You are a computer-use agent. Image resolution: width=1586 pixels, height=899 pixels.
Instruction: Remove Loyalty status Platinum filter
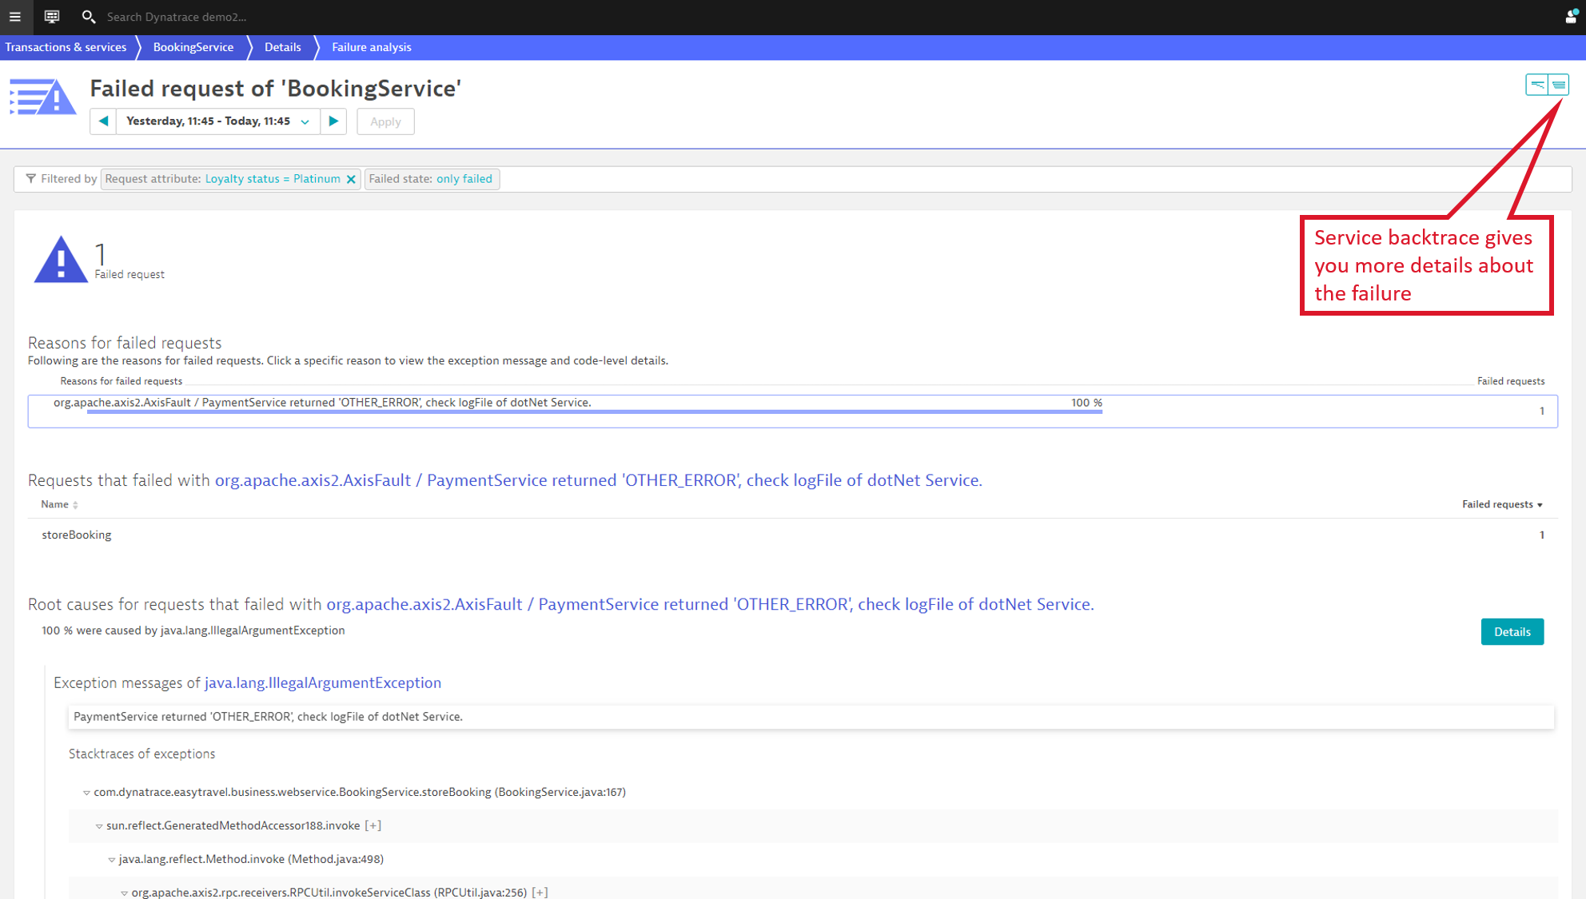(x=351, y=179)
